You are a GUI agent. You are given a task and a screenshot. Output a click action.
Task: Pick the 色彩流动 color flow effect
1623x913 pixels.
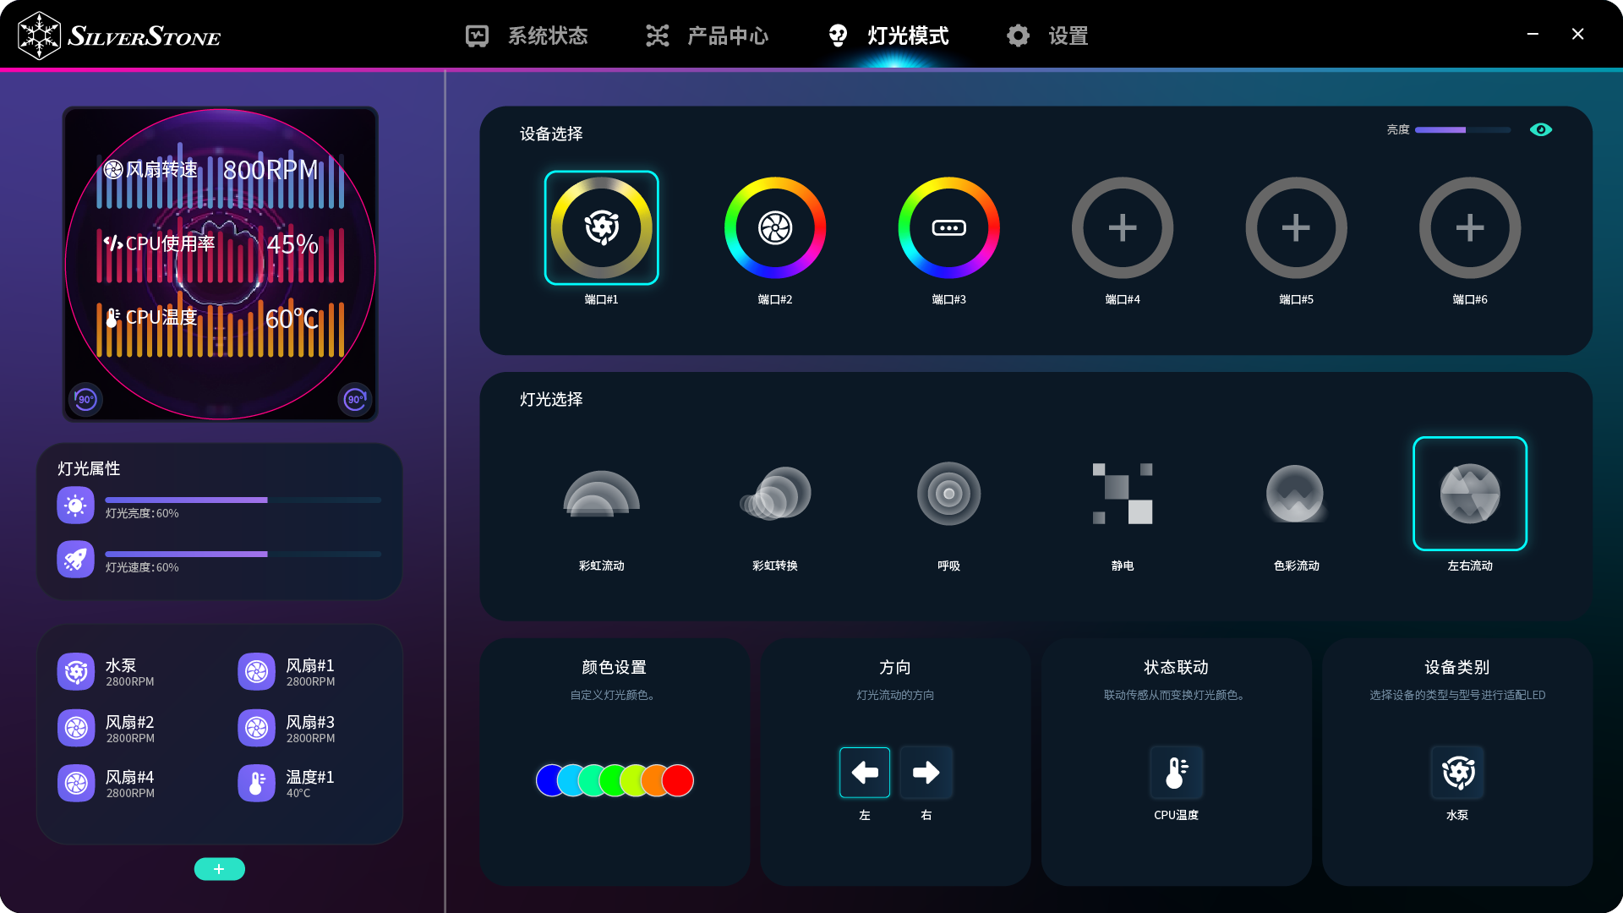1296,495
